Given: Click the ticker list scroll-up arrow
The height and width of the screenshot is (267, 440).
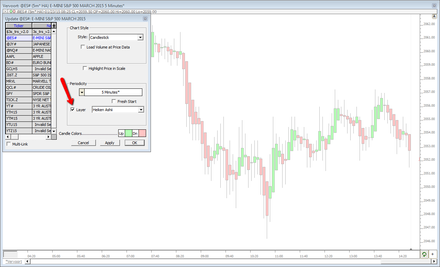Looking at the screenshot, I should [x=54, y=31].
